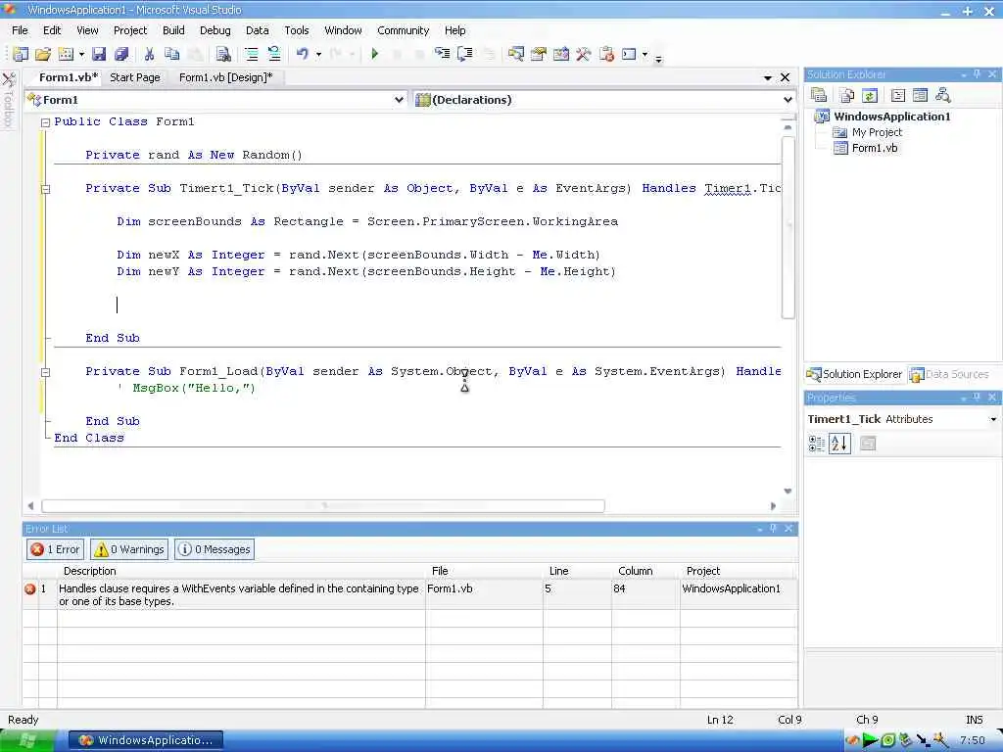Click the Save All toolbar icon
This screenshot has width=1003, height=752.
pyautogui.click(x=120, y=55)
